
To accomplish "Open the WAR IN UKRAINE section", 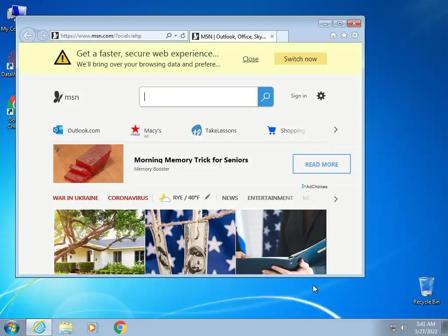I will pyautogui.click(x=76, y=198).
